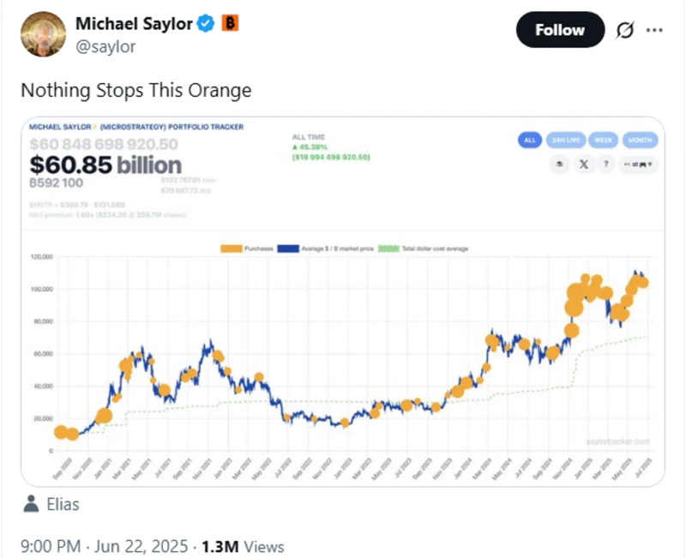Click the Grok slash-circle icon beside Follow
The height and width of the screenshot is (558, 686).
click(624, 31)
